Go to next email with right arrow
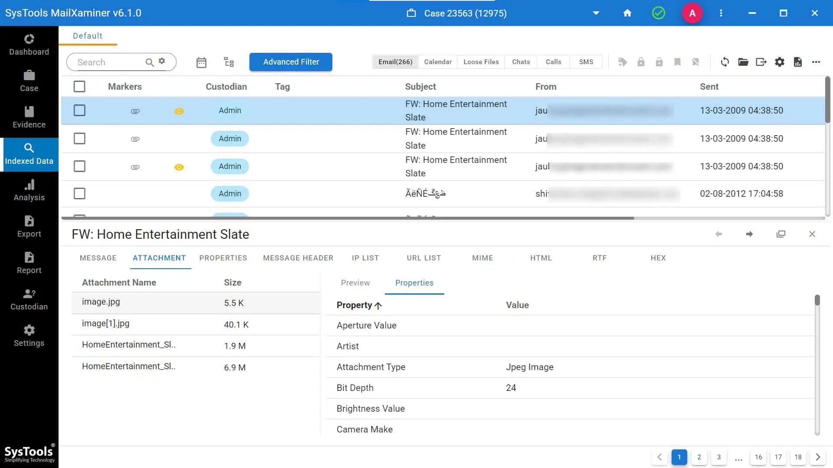 click(749, 234)
